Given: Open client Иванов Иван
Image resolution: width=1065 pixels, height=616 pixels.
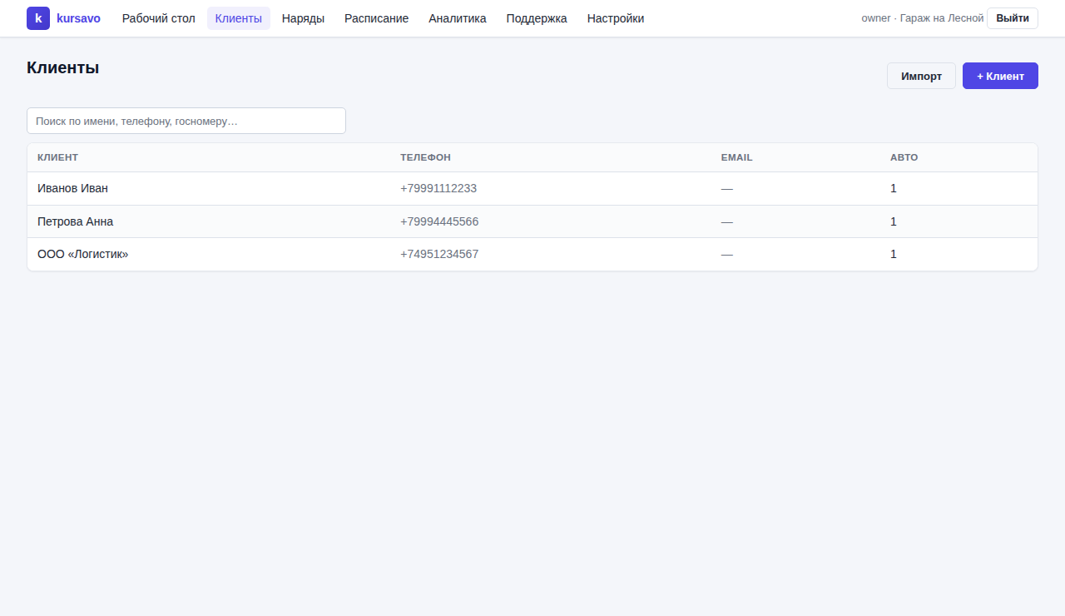Looking at the screenshot, I should pyautogui.click(x=72, y=188).
